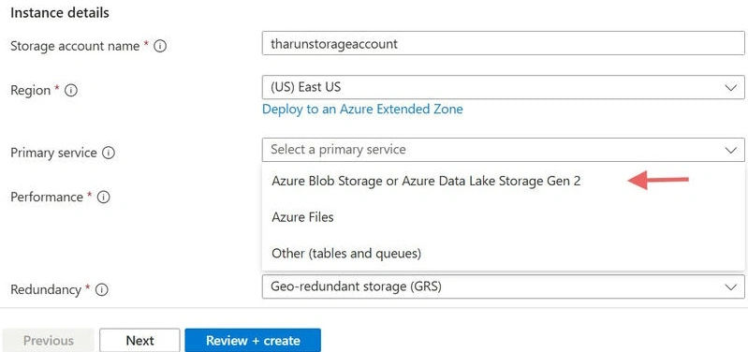
Task: Open info tooltip for Storage account name
Action: 161,46
